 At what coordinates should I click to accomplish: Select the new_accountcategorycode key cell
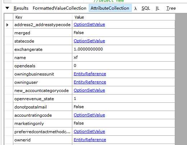[42, 90]
